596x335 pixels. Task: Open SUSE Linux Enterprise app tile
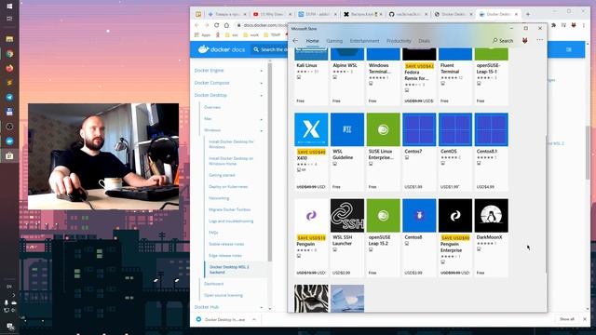point(383,152)
